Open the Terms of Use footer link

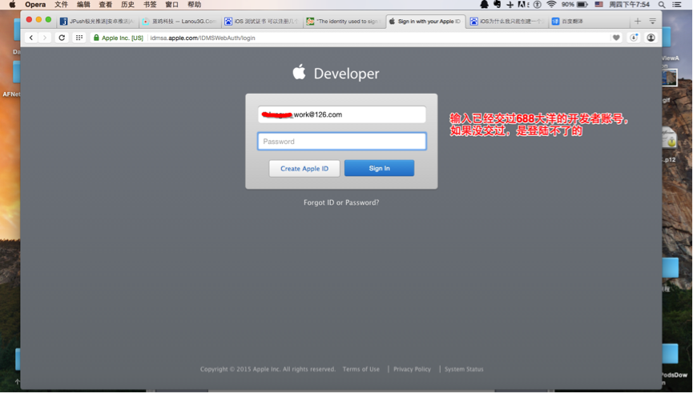click(x=361, y=369)
